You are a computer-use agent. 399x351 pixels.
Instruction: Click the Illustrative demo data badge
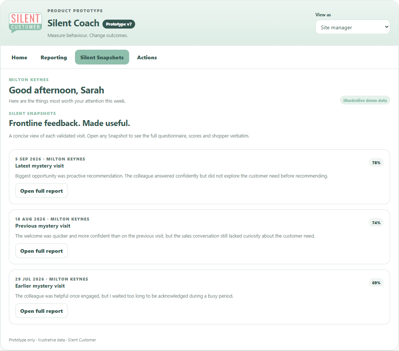[365, 100]
